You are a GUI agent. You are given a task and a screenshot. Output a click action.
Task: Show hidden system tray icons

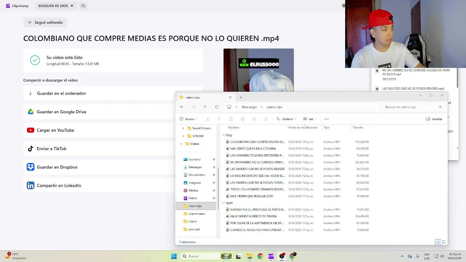coord(402,256)
